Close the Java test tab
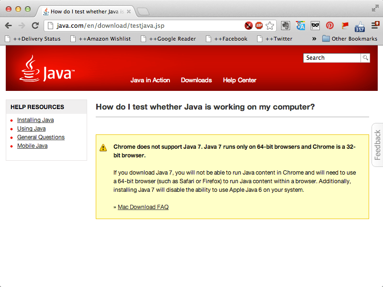 coord(129,11)
